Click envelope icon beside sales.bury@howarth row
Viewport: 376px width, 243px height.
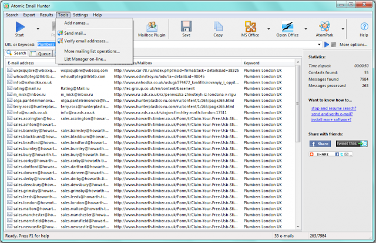pos(9,154)
